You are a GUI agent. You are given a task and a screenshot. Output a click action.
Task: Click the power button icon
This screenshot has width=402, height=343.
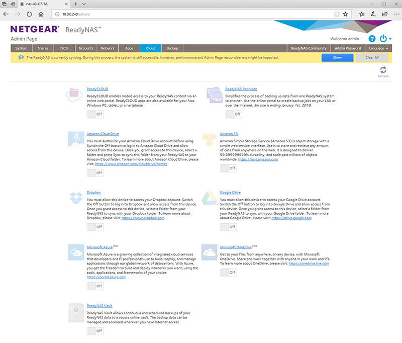tap(383, 39)
